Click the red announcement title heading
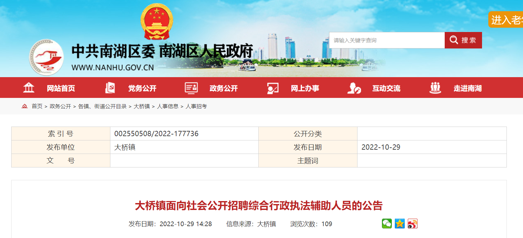This screenshot has height=238, width=523. click(x=259, y=206)
